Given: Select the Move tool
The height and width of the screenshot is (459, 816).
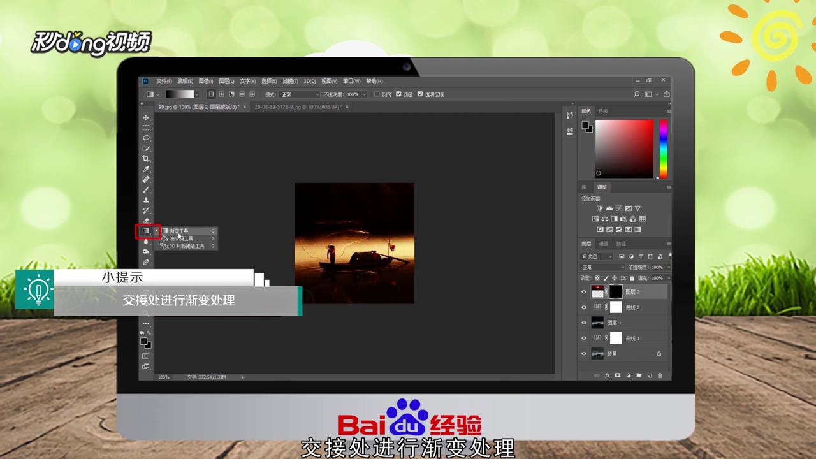Looking at the screenshot, I should coord(146,117).
